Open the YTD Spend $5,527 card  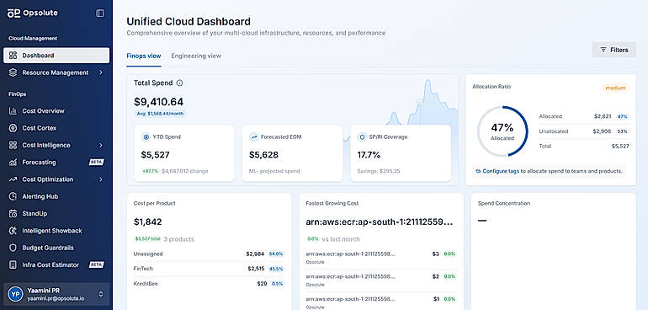click(184, 153)
